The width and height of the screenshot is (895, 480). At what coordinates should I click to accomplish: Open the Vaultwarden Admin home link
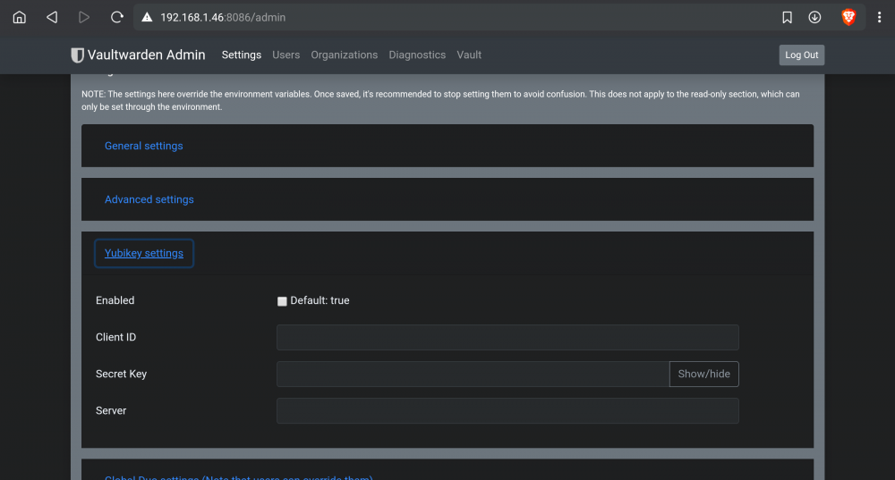[x=138, y=55]
